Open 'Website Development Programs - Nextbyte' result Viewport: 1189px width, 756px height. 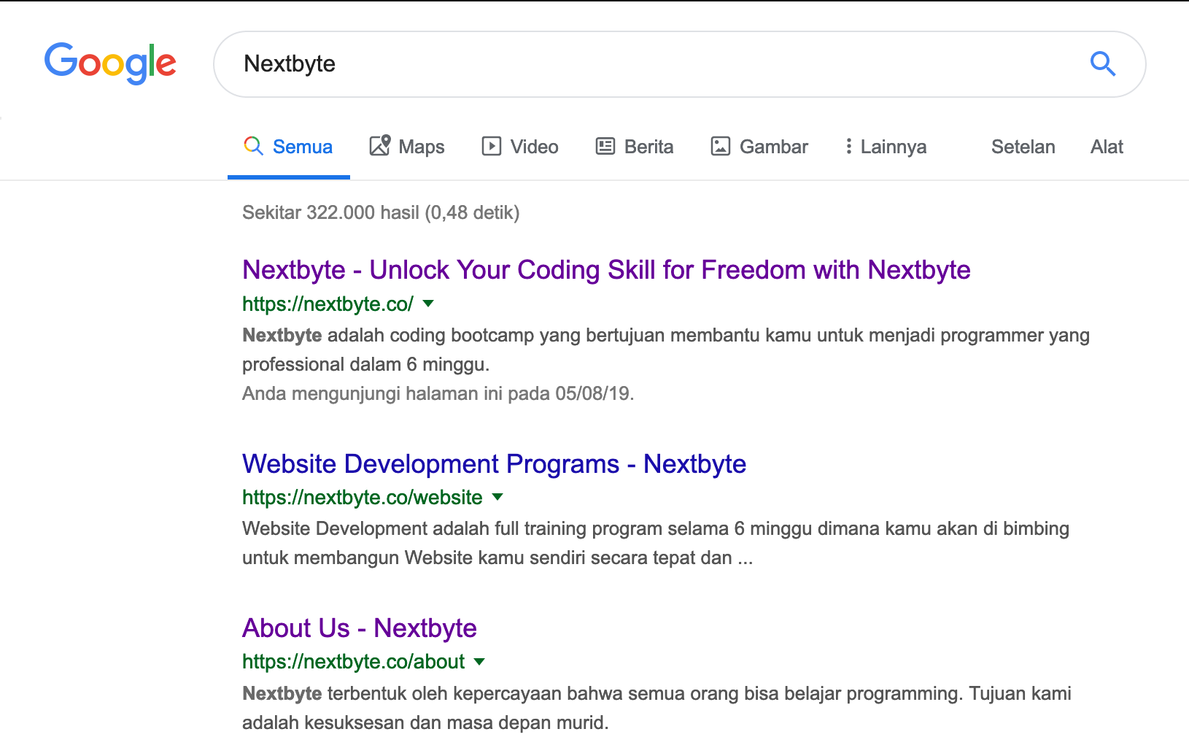(494, 464)
